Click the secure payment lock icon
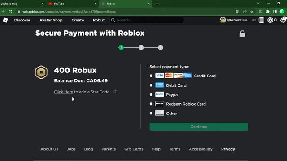 coord(242,34)
